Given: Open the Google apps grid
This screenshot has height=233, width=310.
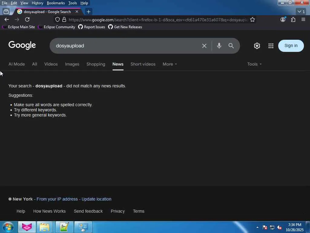Looking at the screenshot, I should click(271, 46).
